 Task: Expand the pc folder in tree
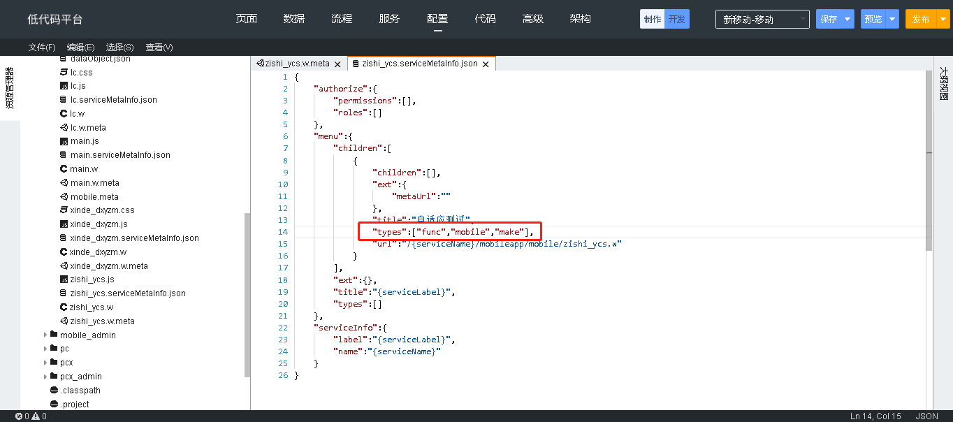(45, 349)
